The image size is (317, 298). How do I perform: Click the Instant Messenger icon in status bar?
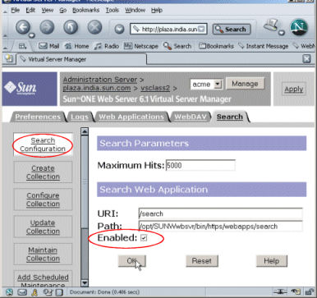click(x=34, y=292)
